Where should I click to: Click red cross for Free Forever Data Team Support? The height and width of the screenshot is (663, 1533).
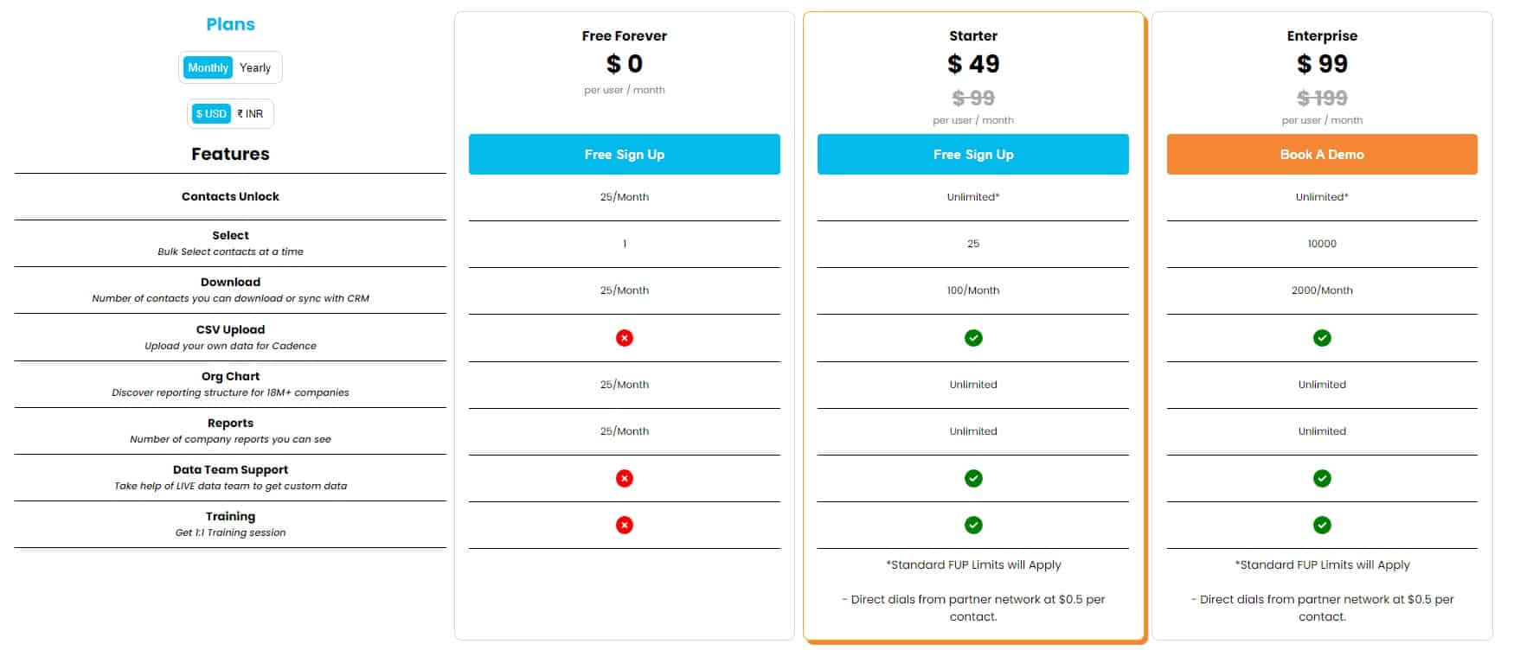point(625,478)
